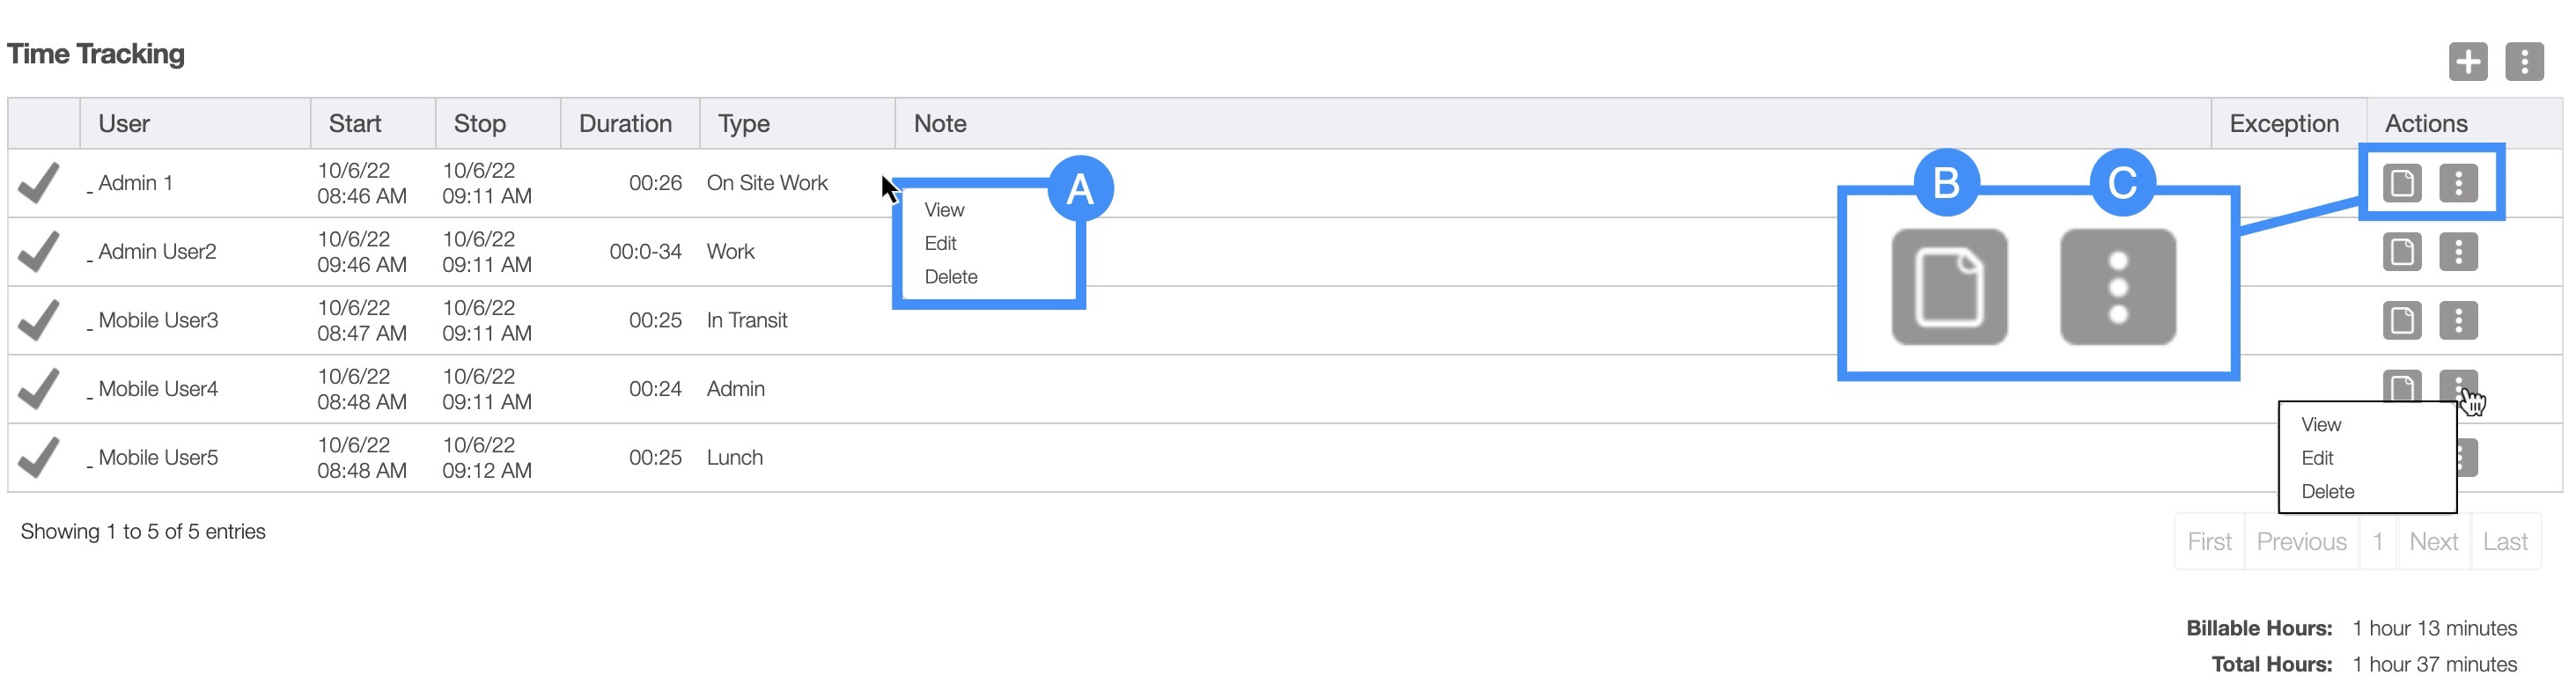This screenshot has width=2576, height=690.
Task: Open the Time Tracking header options menu
Action: [x=2523, y=62]
